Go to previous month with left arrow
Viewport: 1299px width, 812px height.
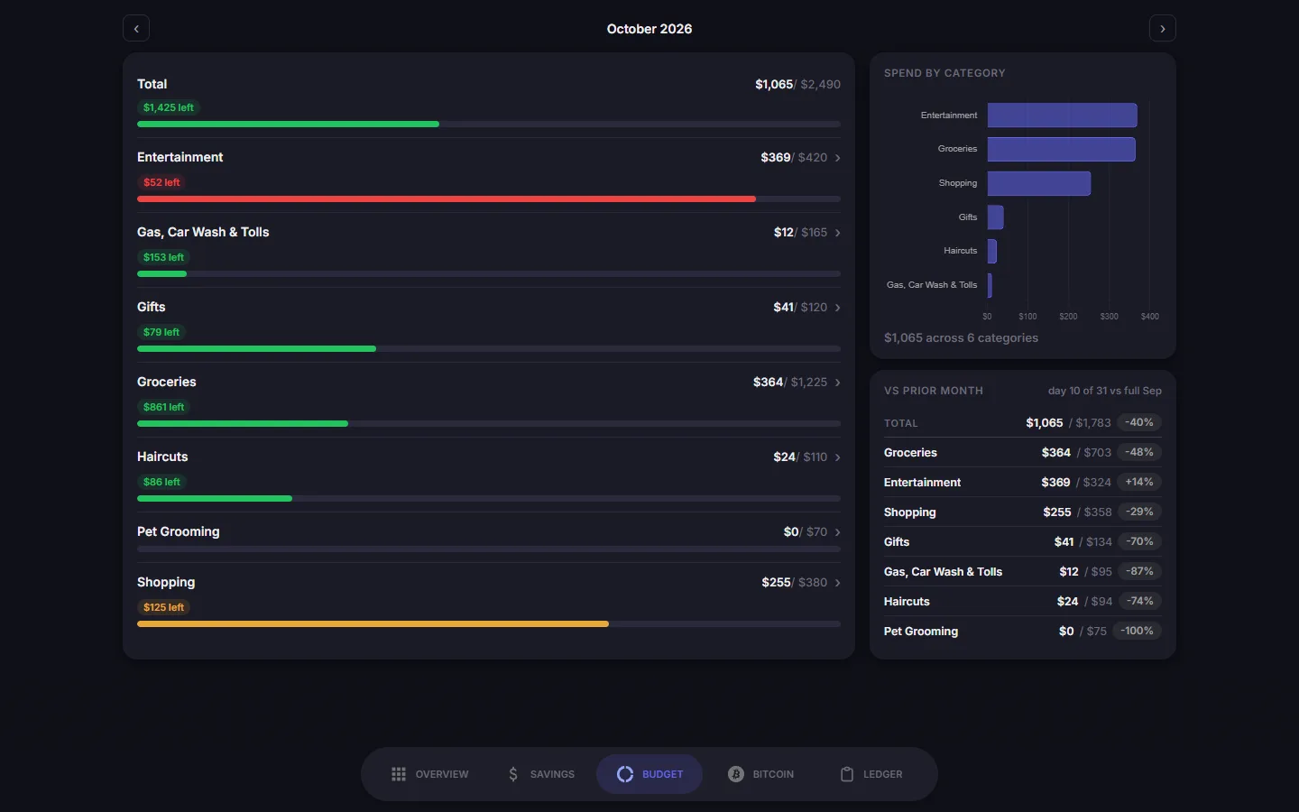136,29
